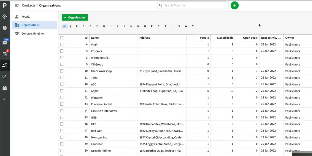
Task: Open the More ellipsis menu icon
Action: click(5, 99)
